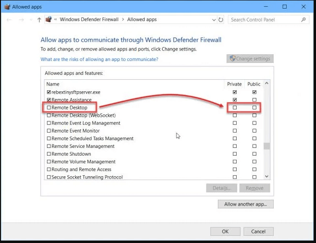Screen dimensions: 316x243
Task: Check Remote Desktop (WebSocket) name checkbox
Action: point(49,115)
